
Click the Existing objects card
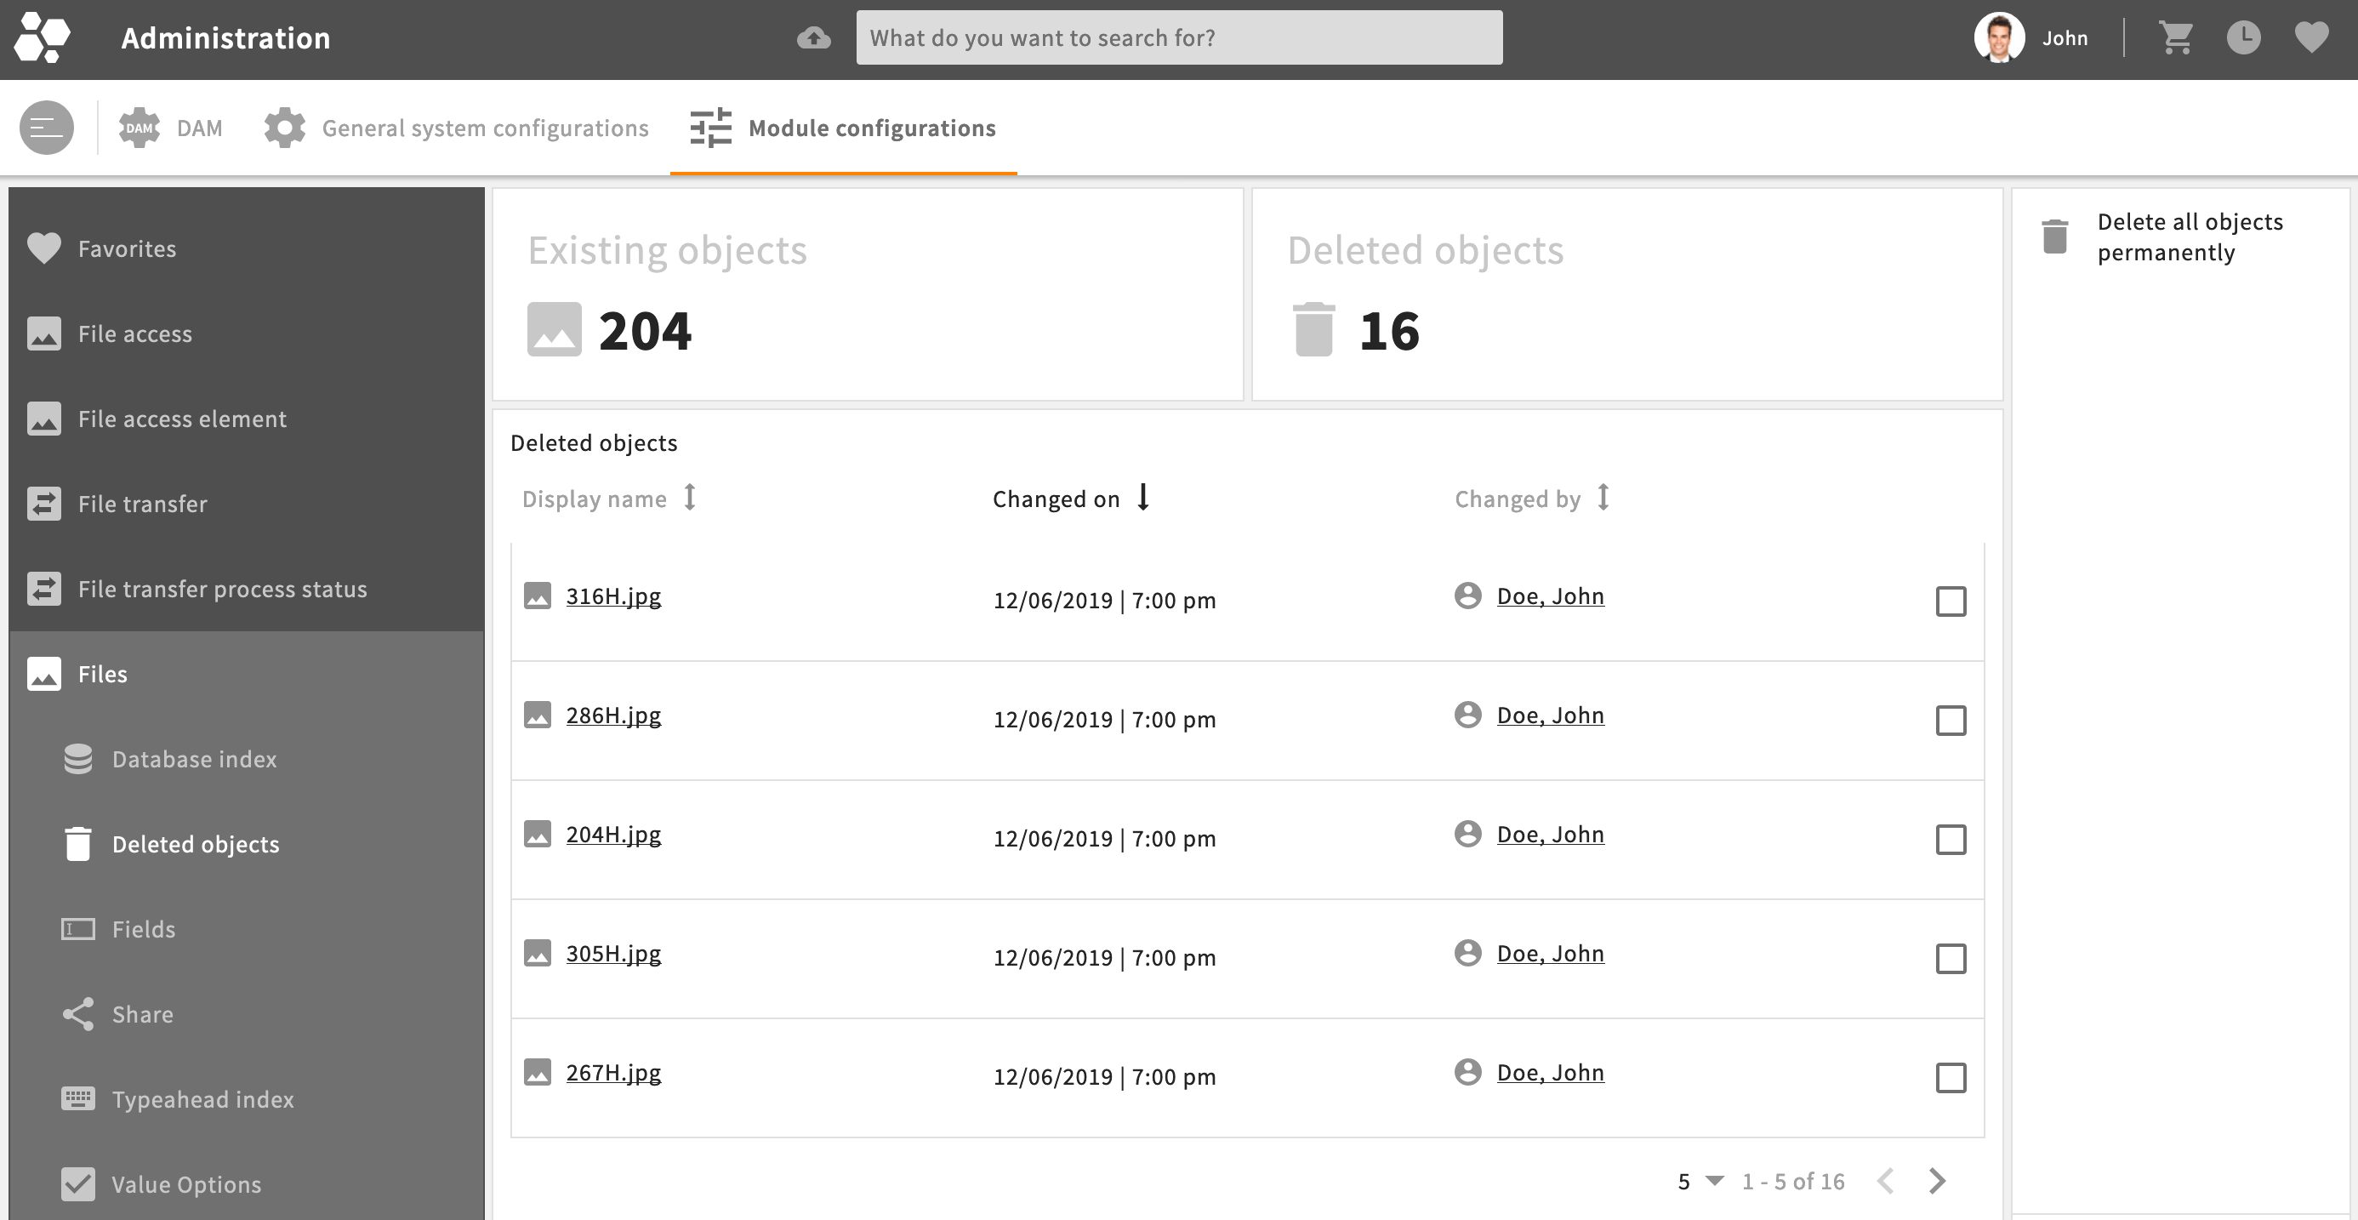868,294
